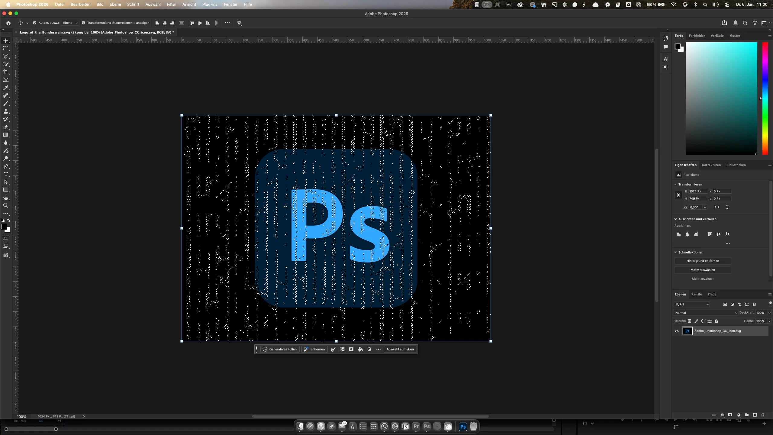Switch to the Korrekturen tab
Image resolution: width=773 pixels, height=435 pixels.
click(x=711, y=165)
